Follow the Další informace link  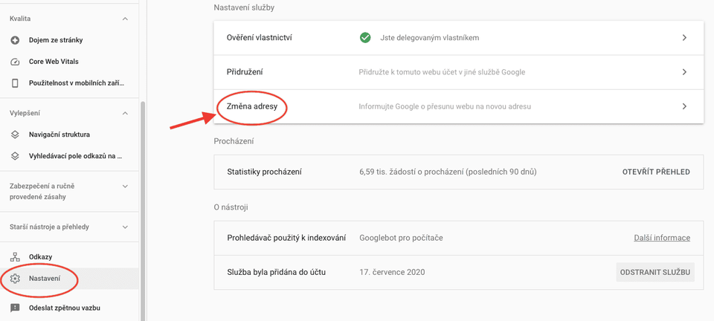tap(661, 238)
